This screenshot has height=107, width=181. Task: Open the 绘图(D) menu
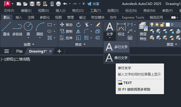(113, 11)
